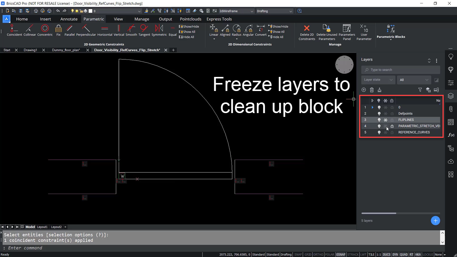457x257 pixels.
Task: Apply the Vertical constraint
Action: [119, 30]
